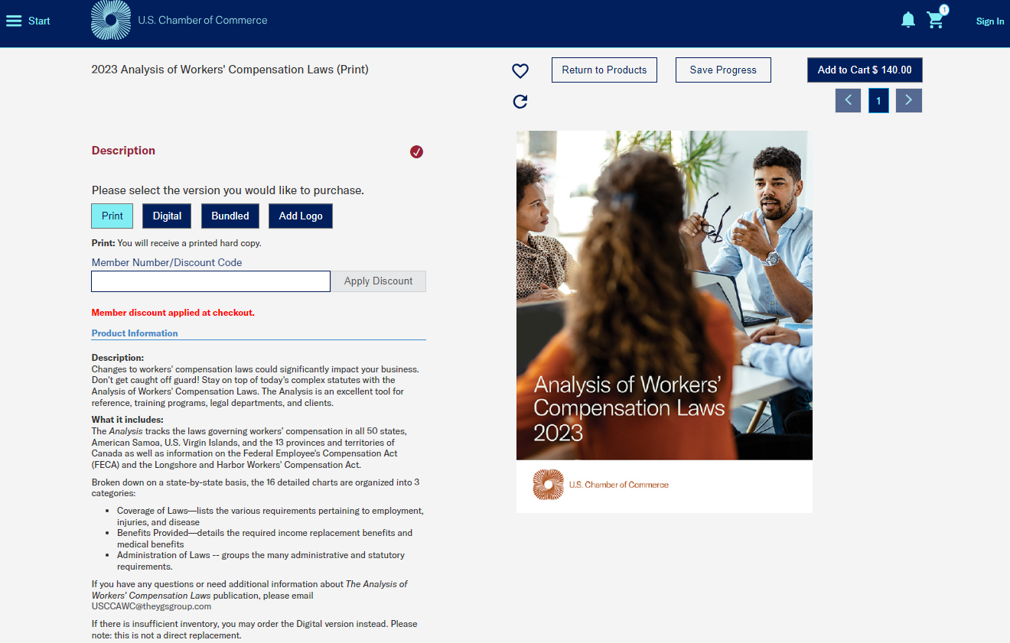Screen dimensions: 1010x643
Task: Select page number 1 button
Action: click(x=878, y=101)
